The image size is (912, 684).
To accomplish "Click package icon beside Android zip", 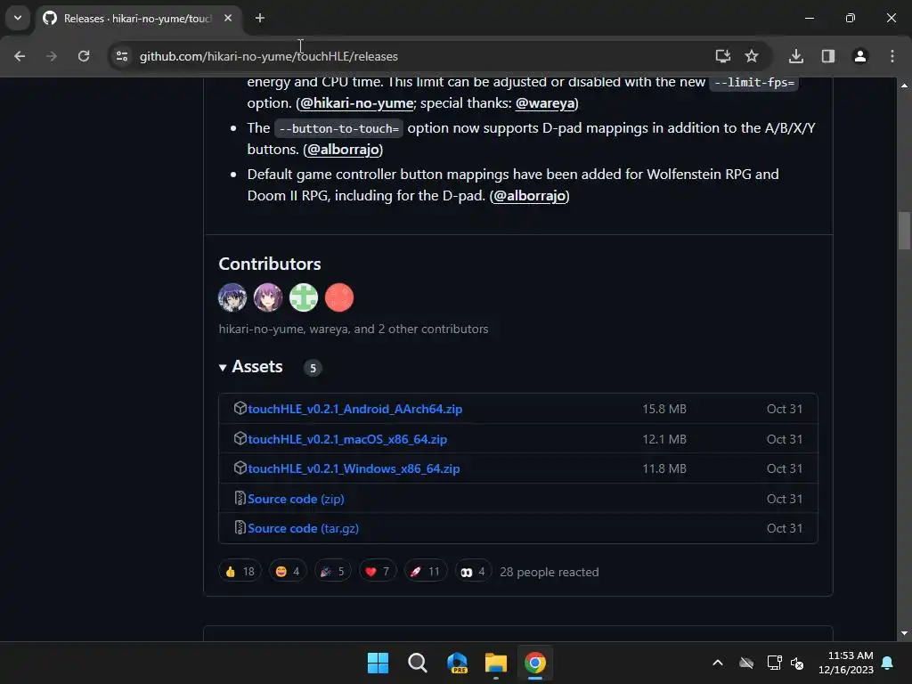I will pos(240,408).
